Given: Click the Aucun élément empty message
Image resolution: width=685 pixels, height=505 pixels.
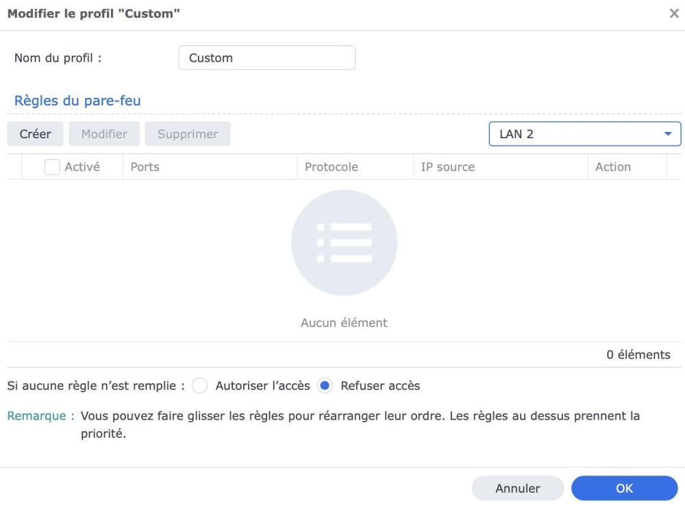Looking at the screenshot, I should (344, 322).
